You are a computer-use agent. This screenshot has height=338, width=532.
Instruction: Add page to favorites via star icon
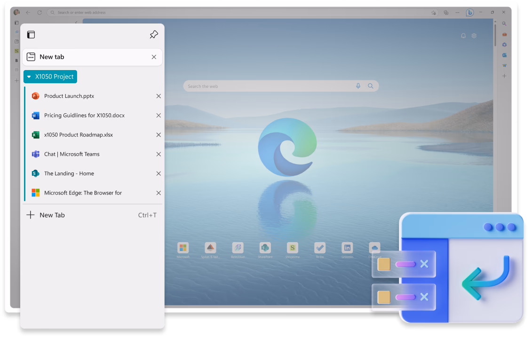(434, 13)
